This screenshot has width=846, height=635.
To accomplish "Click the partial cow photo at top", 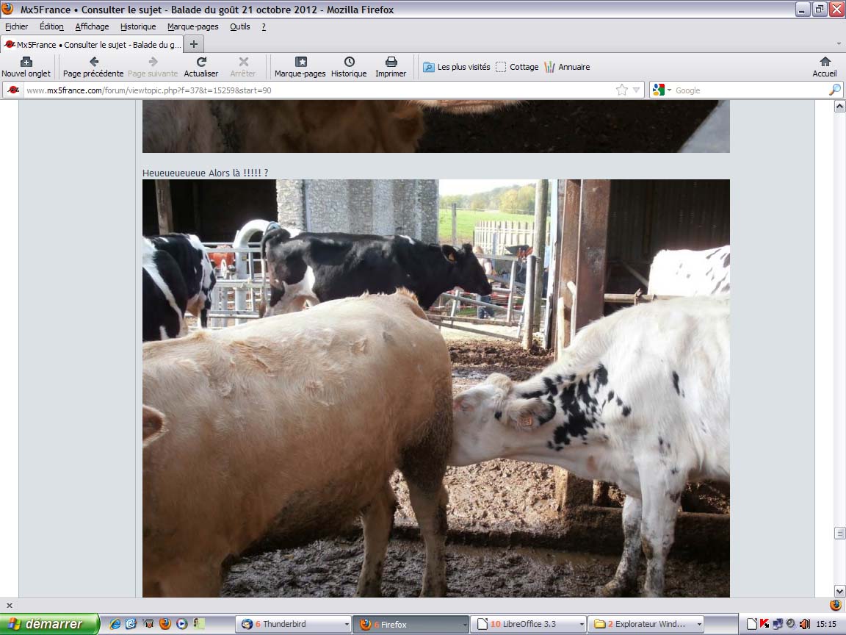I will [x=436, y=126].
